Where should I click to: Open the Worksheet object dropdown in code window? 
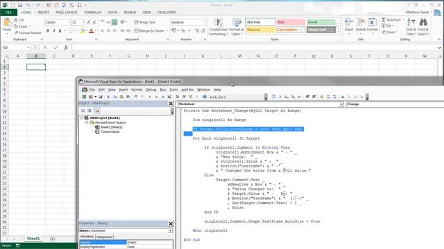click(x=341, y=104)
